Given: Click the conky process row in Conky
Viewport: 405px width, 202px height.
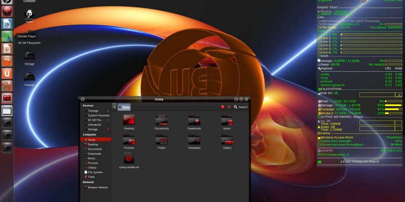Looking at the screenshot, I should (361, 74).
